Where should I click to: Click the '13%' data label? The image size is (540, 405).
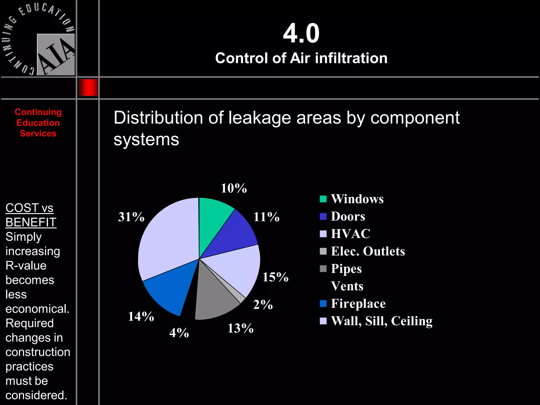click(241, 328)
